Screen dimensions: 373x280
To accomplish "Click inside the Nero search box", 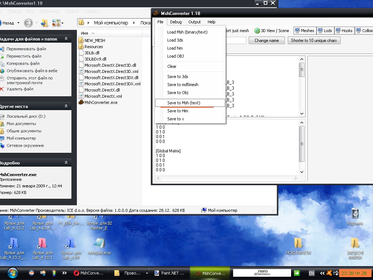I will pyautogui.click(x=262, y=273).
